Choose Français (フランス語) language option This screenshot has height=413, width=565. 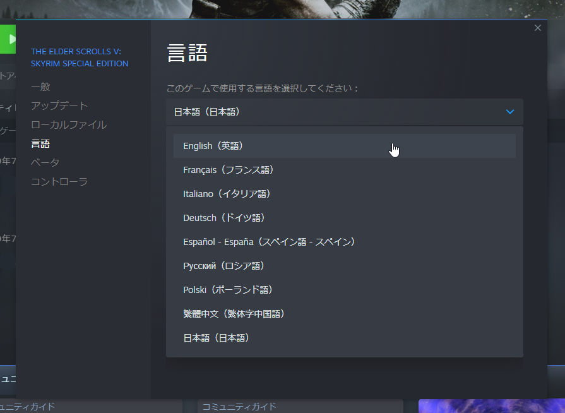pos(345,170)
